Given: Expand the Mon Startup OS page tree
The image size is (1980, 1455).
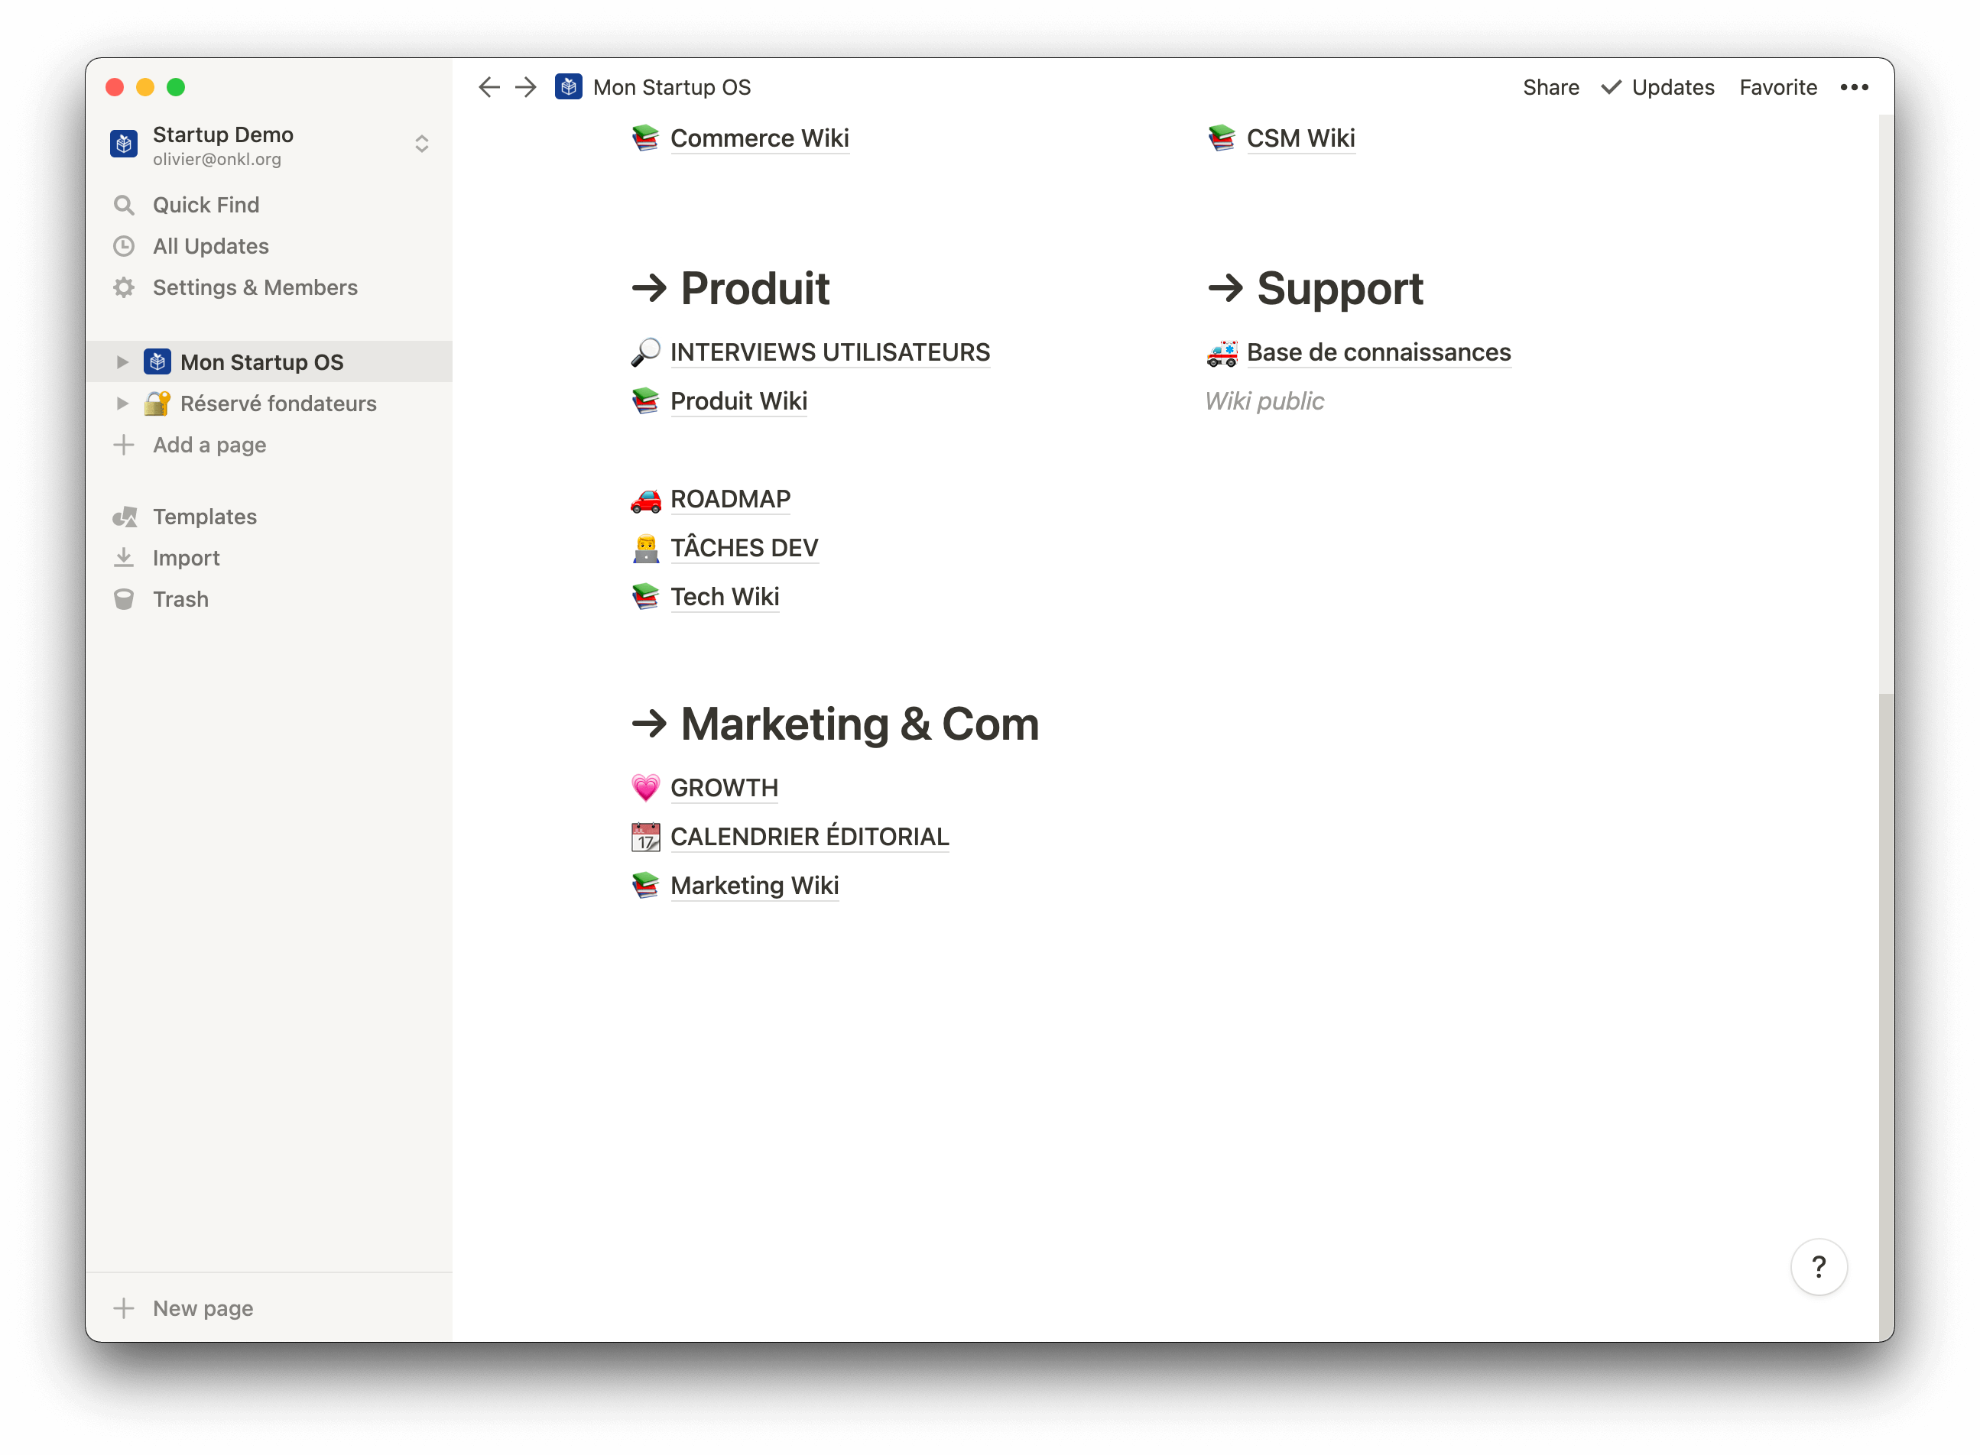Looking at the screenshot, I should (x=122, y=362).
